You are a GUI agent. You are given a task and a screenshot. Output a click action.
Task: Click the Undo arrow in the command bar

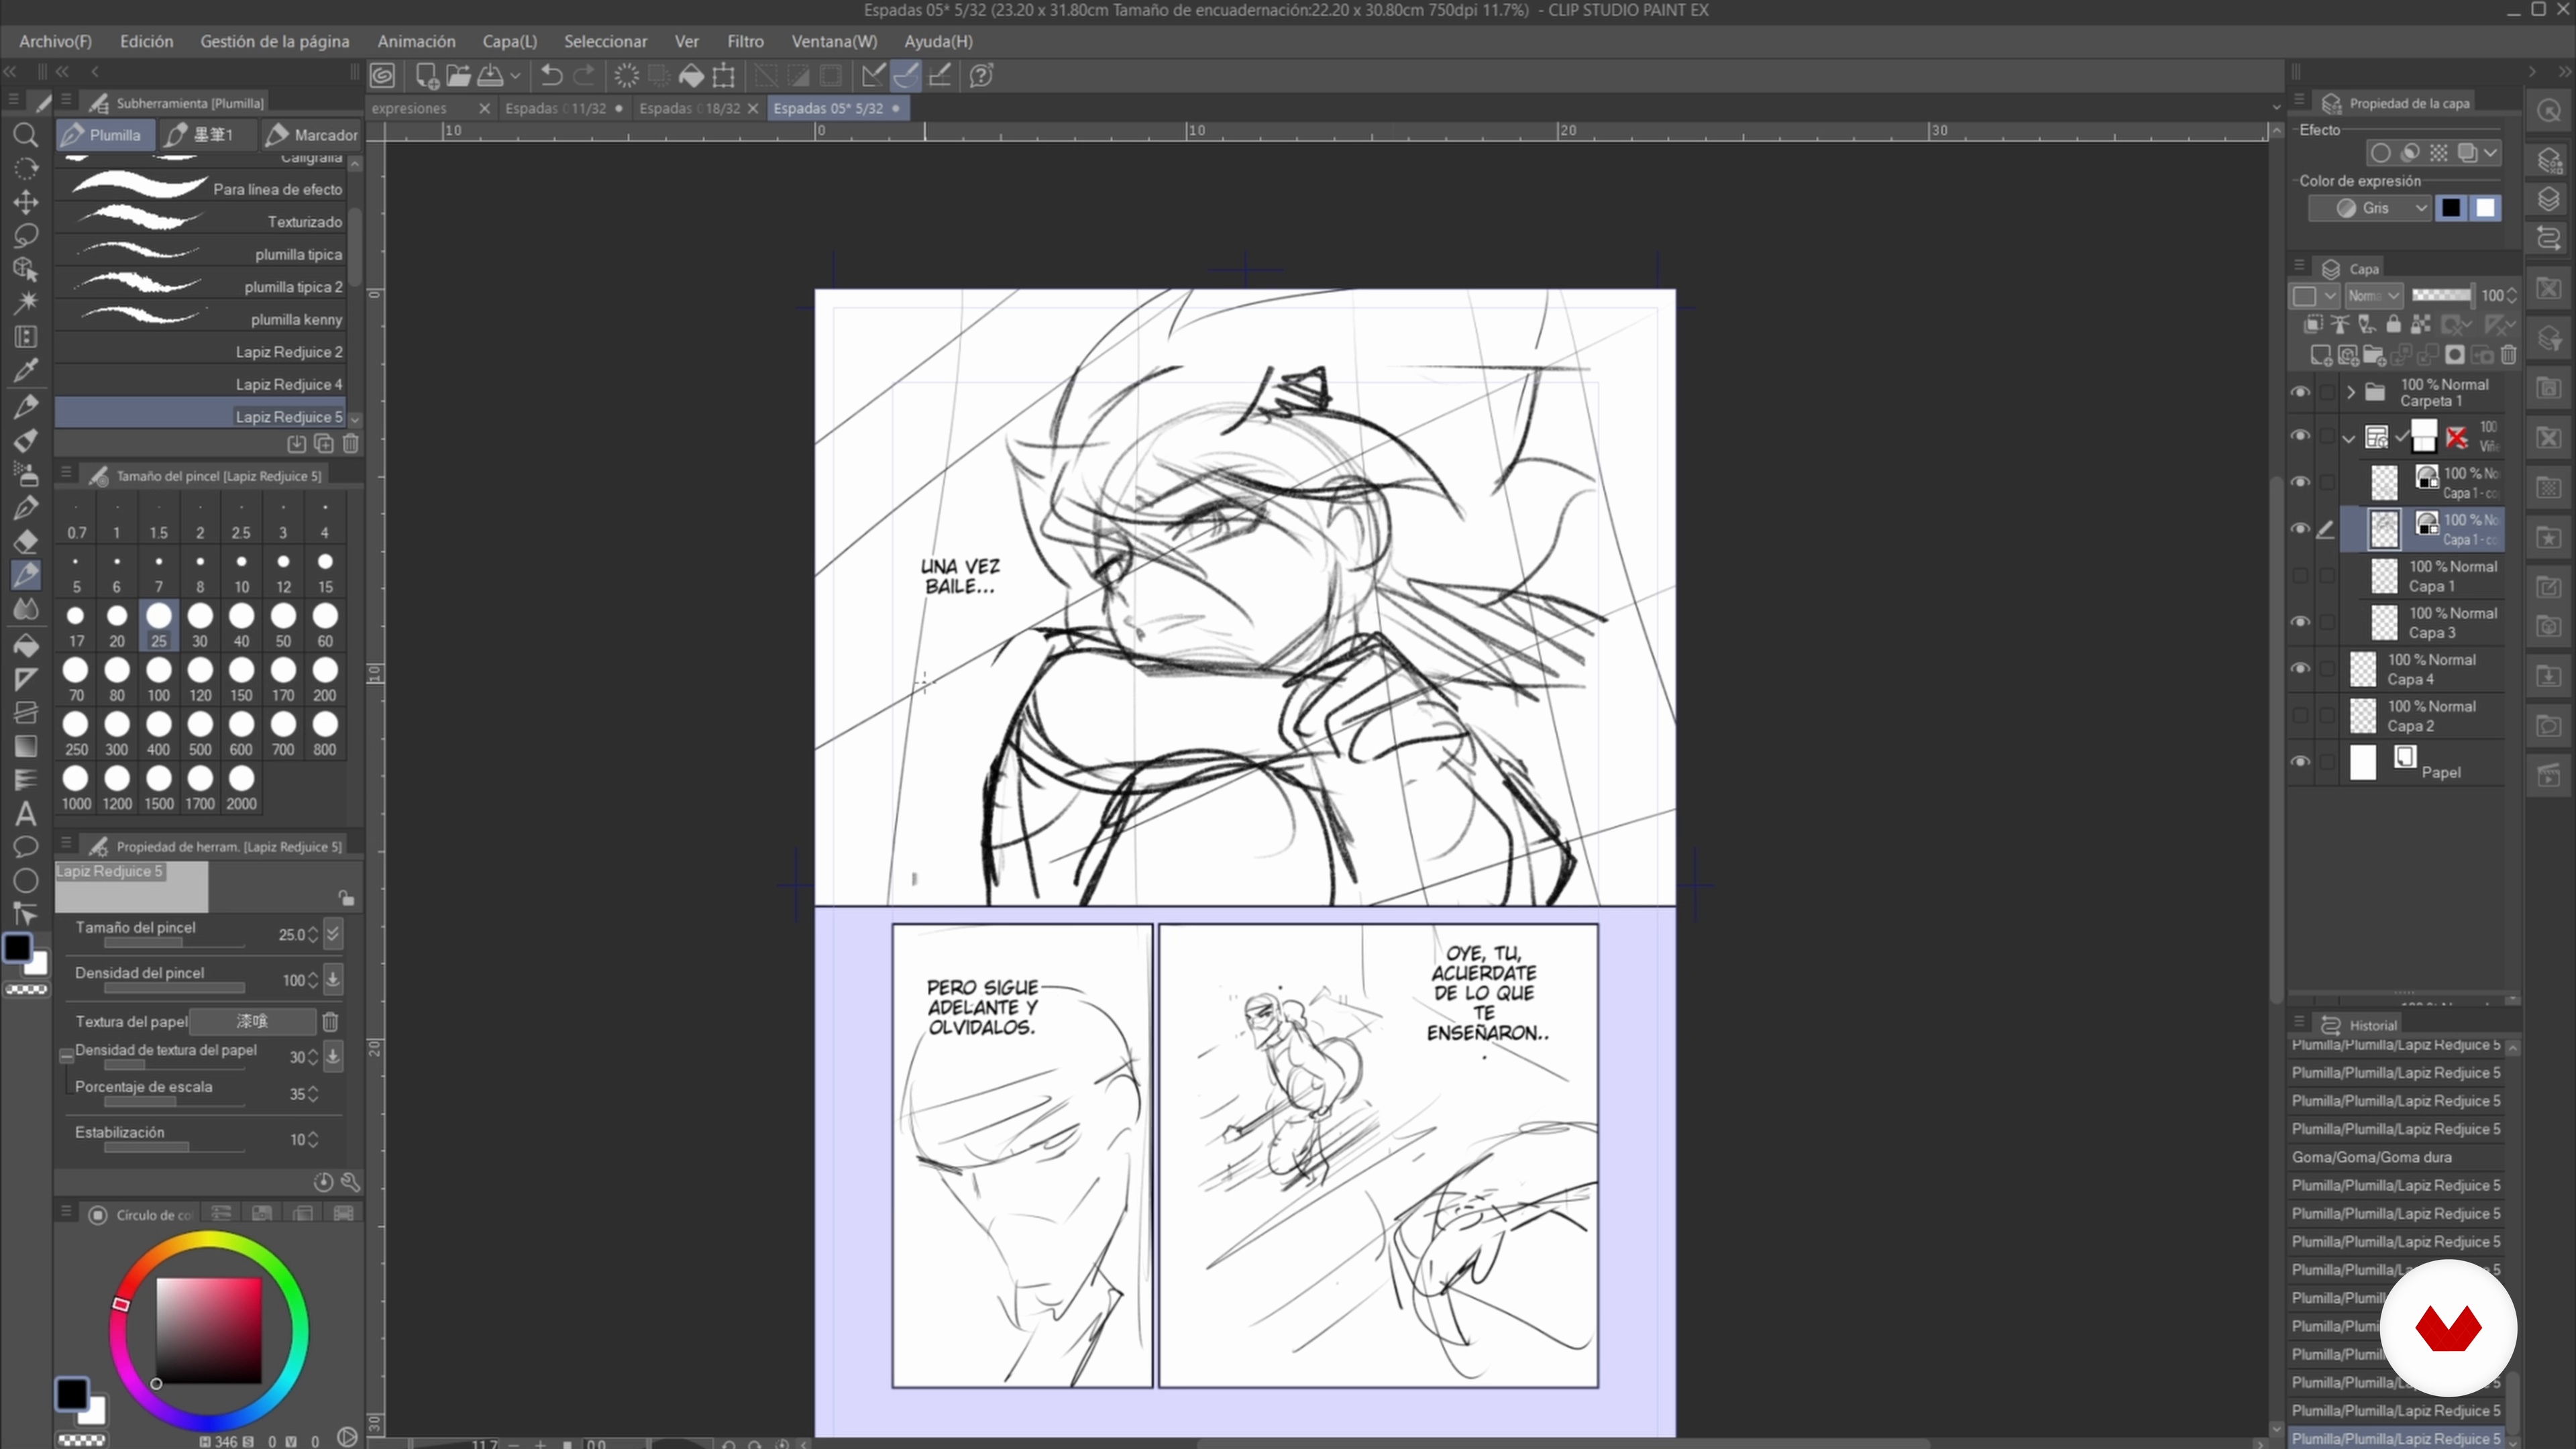pos(551,76)
